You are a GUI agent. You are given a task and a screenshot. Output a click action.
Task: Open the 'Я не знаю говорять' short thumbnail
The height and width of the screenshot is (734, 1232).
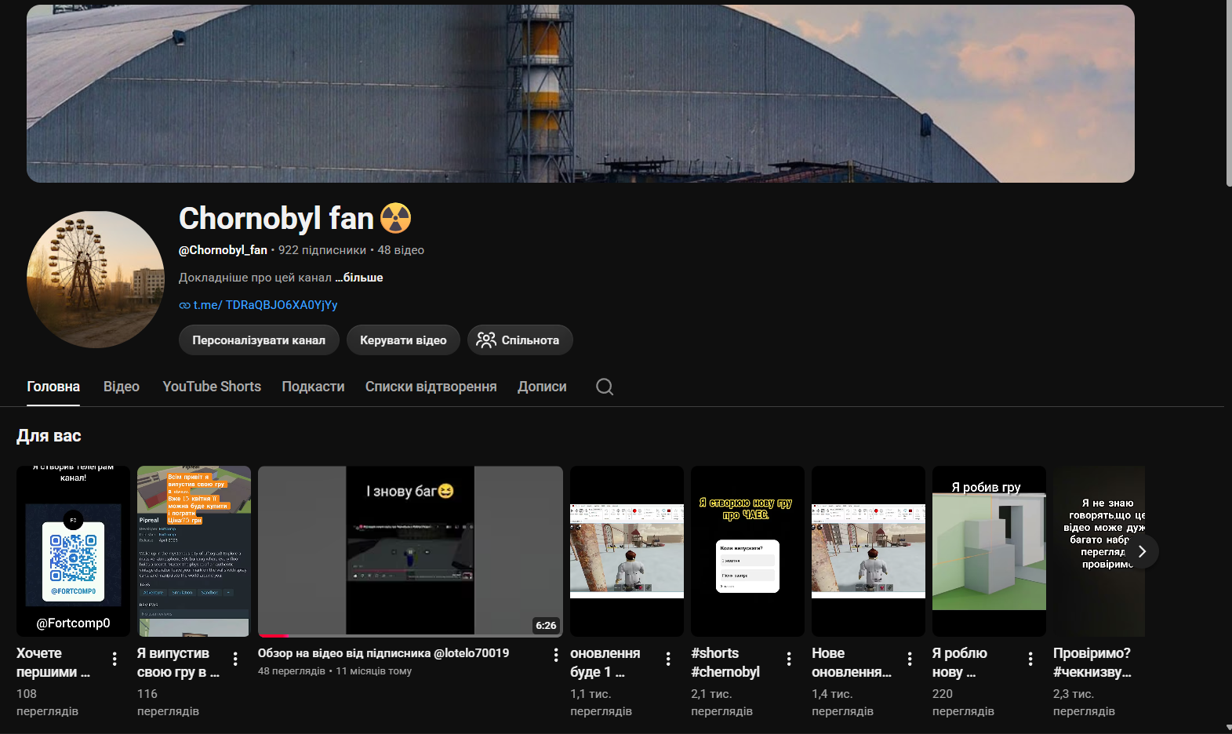pyautogui.click(x=1099, y=551)
